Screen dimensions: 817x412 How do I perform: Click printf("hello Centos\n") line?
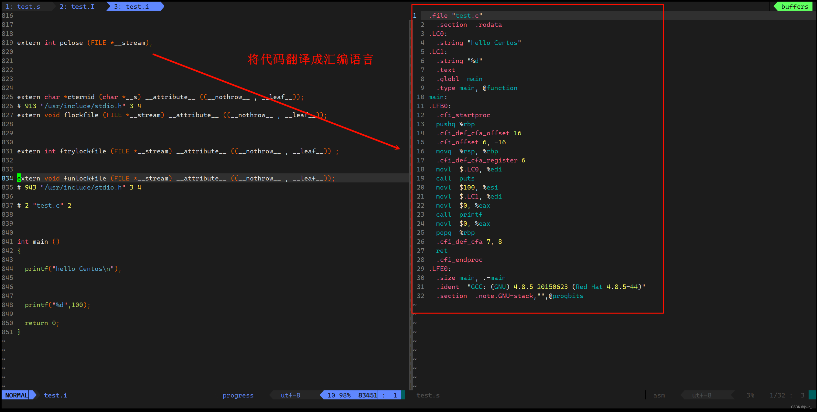(x=73, y=269)
